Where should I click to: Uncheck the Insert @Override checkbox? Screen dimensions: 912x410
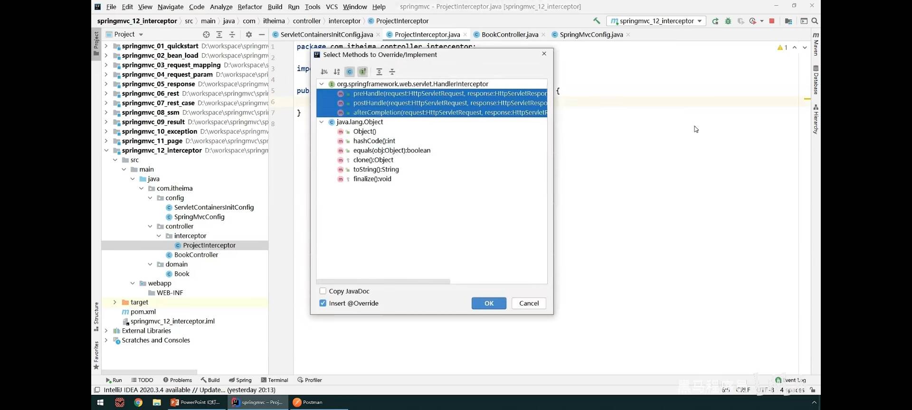pyautogui.click(x=323, y=303)
